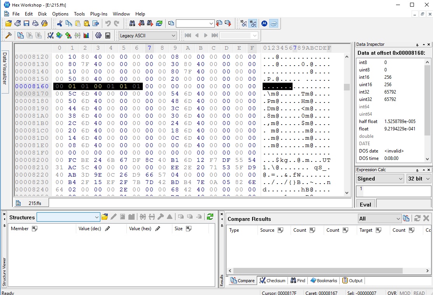Switch to decimal offsets with the 10 glasses icon
433x295 pixels.
244,23
